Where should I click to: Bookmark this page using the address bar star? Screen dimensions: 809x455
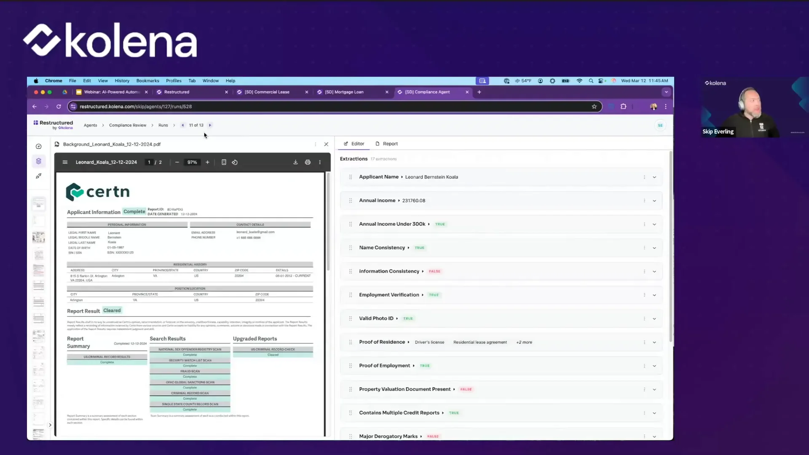coord(594,107)
